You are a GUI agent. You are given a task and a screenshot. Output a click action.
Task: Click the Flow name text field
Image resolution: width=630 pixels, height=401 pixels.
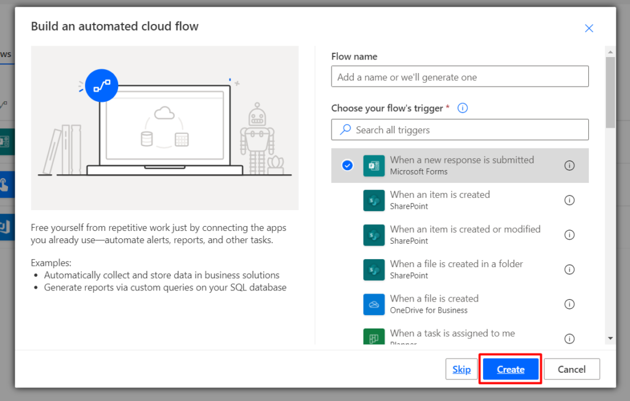pos(460,77)
